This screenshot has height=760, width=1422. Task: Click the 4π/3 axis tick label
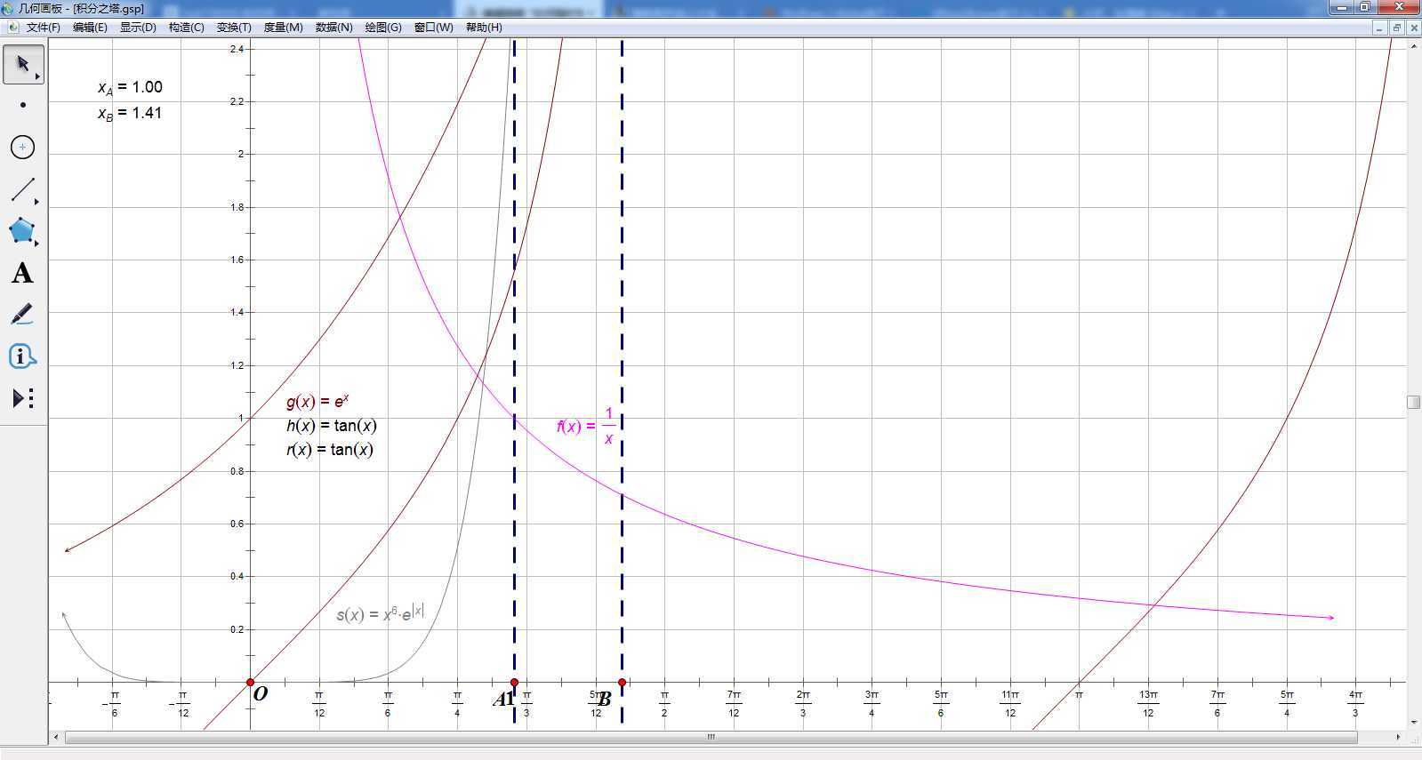coord(1355,704)
